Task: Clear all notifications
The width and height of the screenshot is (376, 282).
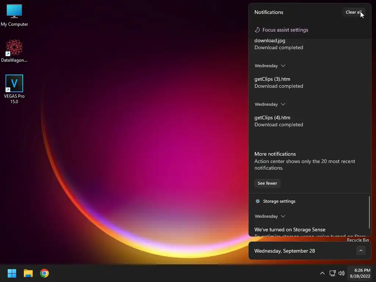Action: click(x=354, y=12)
